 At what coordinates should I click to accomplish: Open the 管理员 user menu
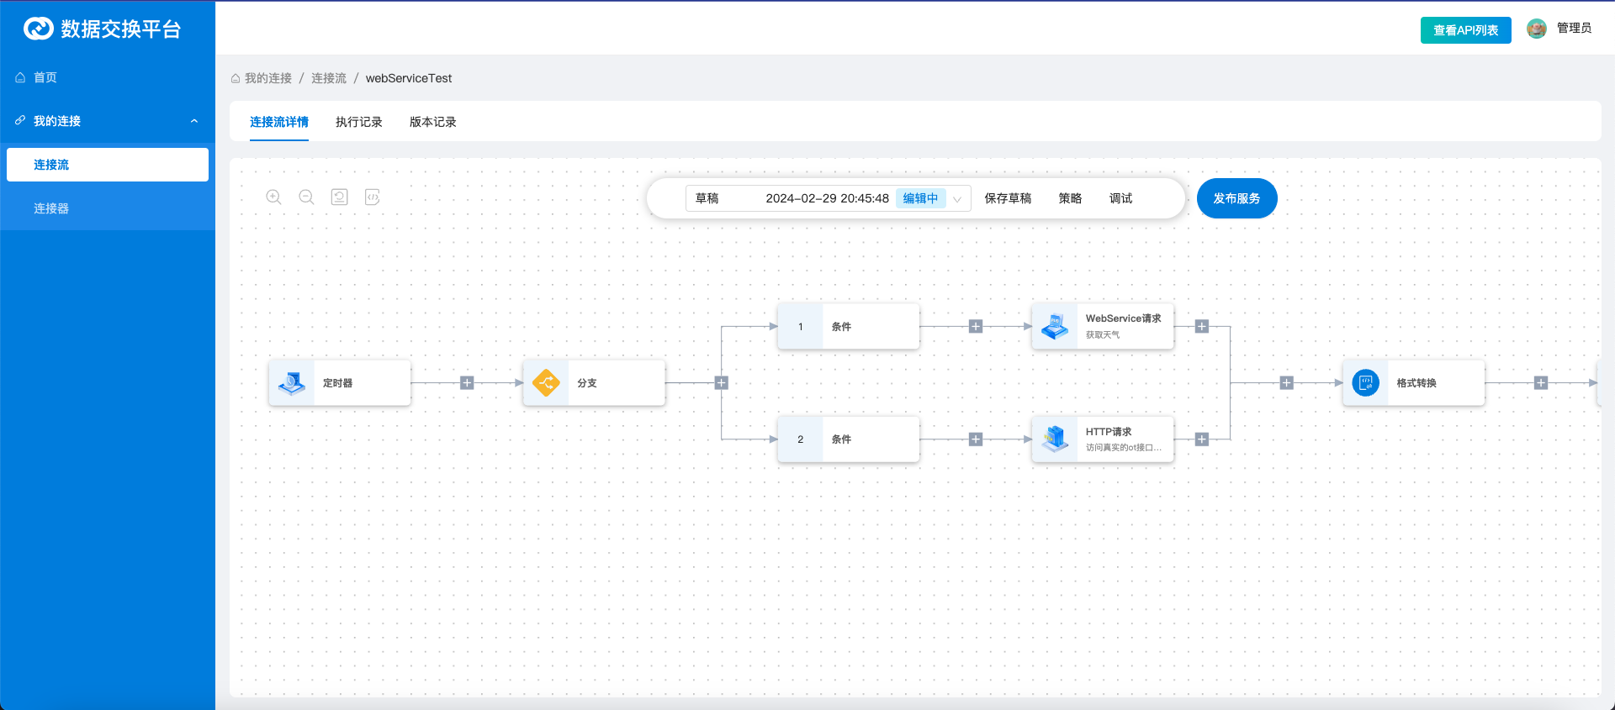pyautogui.click(x=1574, y=29)
